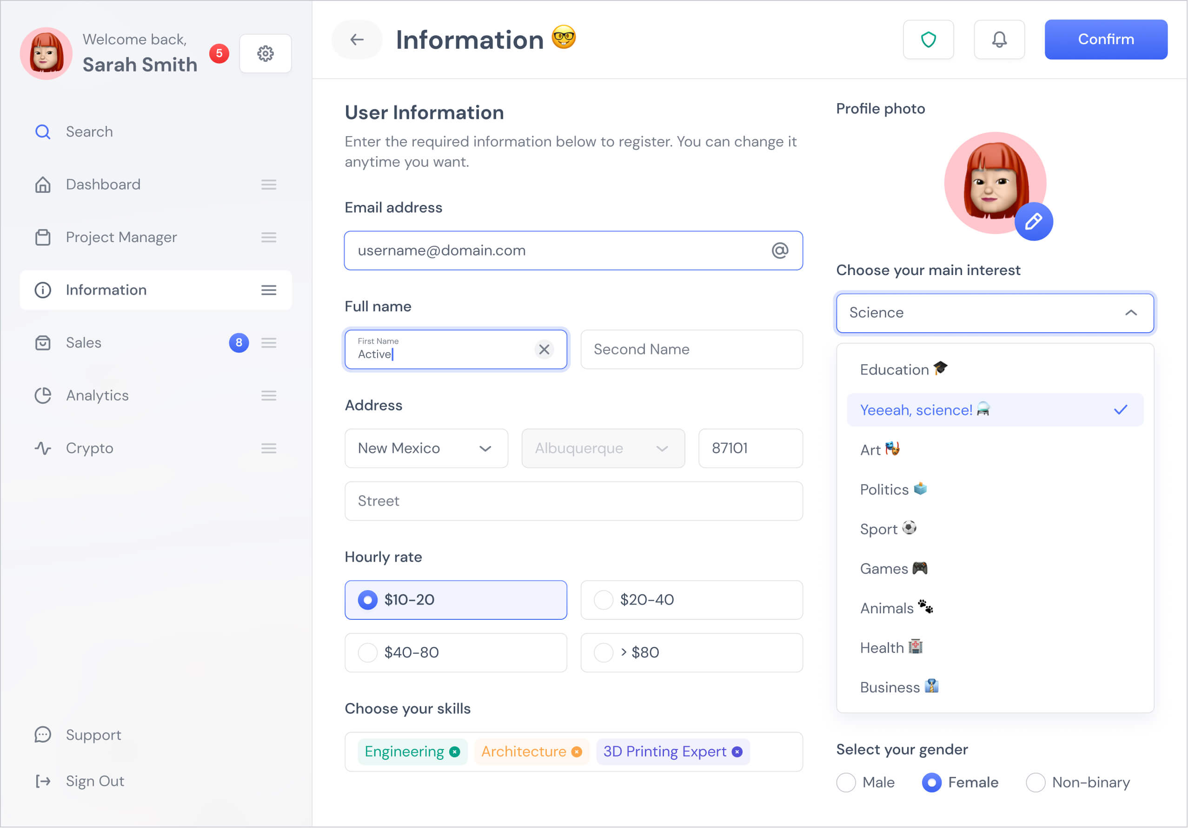Click the back arrow button

(357, 40)
